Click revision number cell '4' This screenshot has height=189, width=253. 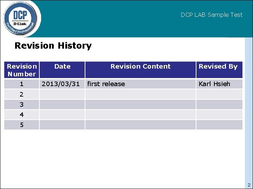[22, 114]
